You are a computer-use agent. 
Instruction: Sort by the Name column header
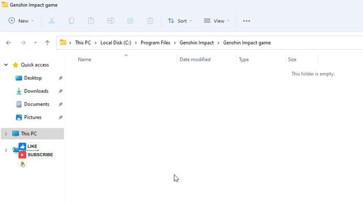point(85,59)
